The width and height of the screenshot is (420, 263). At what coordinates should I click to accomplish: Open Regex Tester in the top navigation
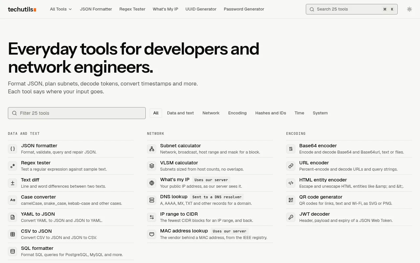(x=132, y=9)
